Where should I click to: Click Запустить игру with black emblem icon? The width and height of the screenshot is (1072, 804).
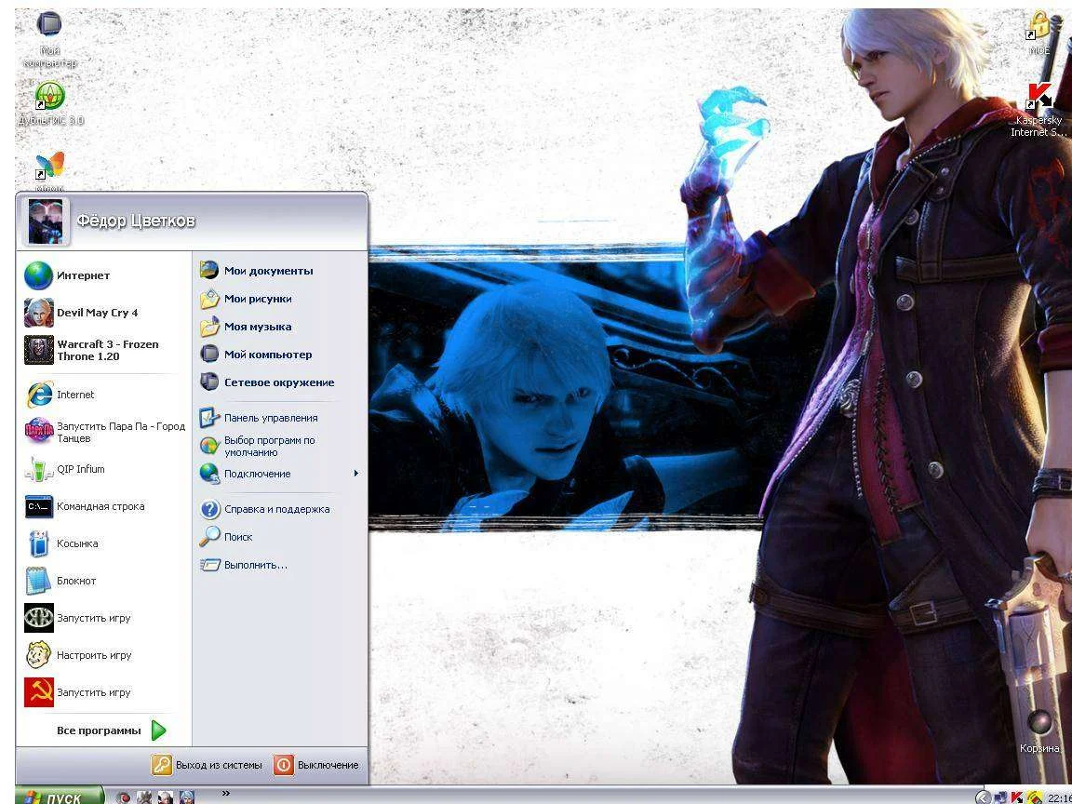[x=104, y=618]
